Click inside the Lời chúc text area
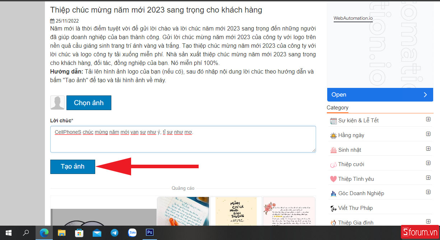The image size is (440, 240). (183, 139)
